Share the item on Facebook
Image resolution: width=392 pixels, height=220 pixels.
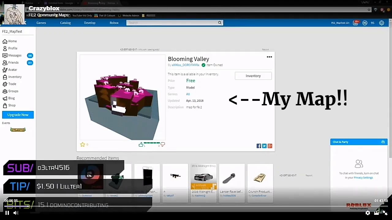(x=259, y=146)
